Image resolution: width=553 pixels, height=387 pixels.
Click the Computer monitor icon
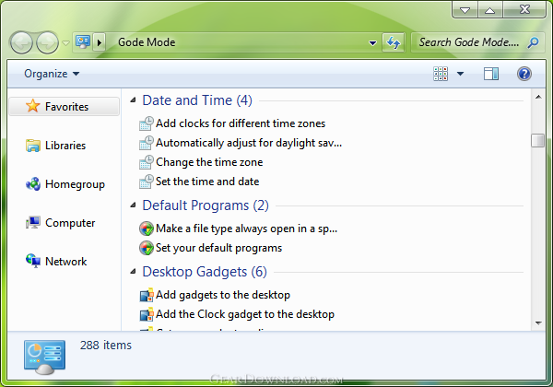(x=33, y=223)
